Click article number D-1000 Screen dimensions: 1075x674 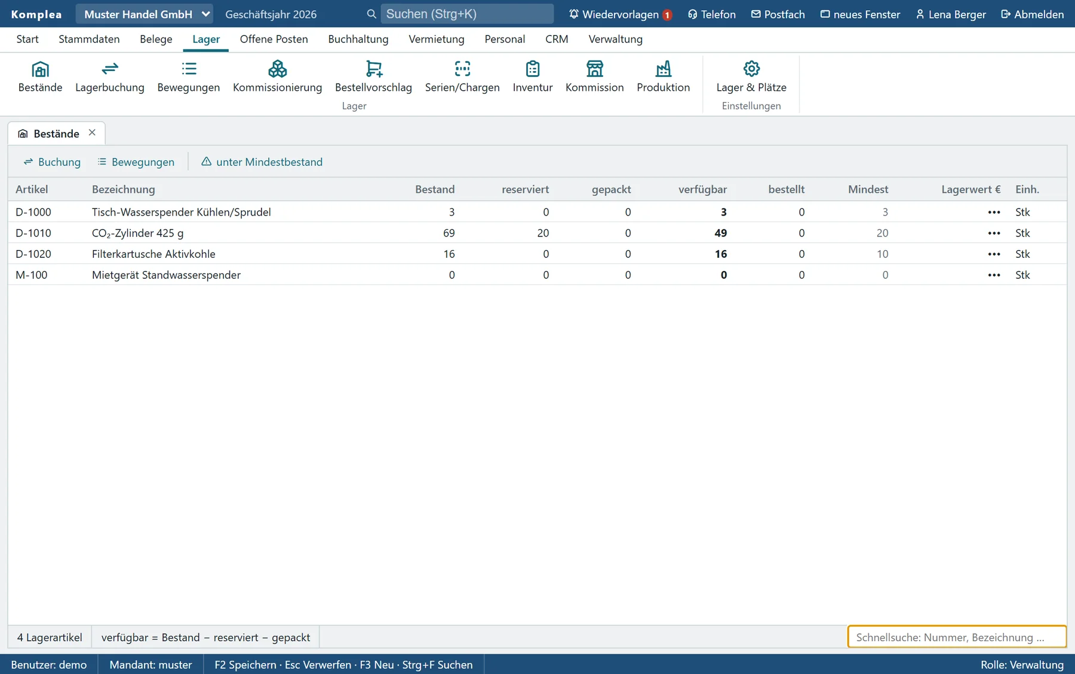[33, 212]
